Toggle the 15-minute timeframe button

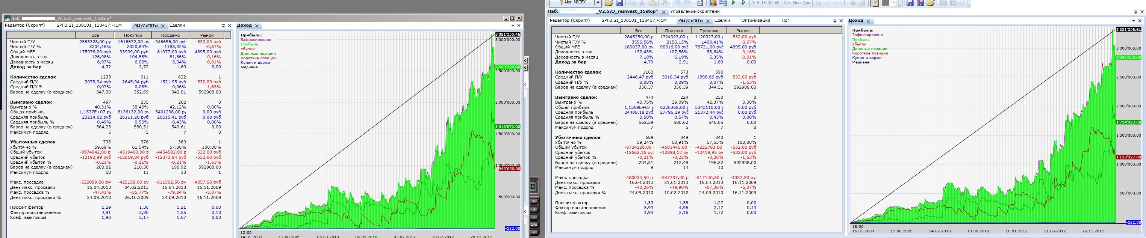[764, 3]
